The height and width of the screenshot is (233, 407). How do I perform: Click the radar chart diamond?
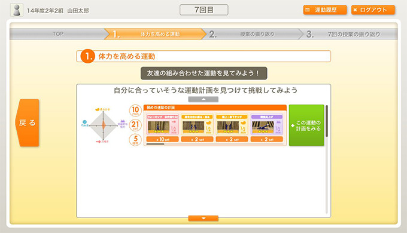pos(104,125)
